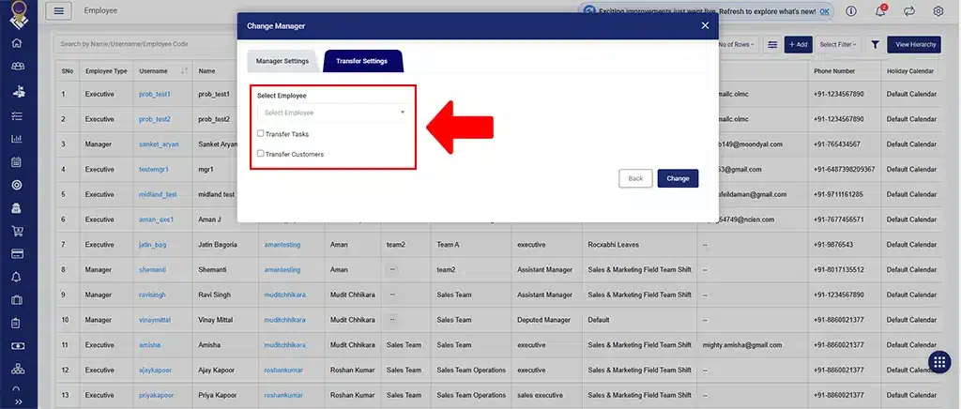Screen dimensions: 961x409
Task: Click the Employee Type column header
Action: pos(106,71)
